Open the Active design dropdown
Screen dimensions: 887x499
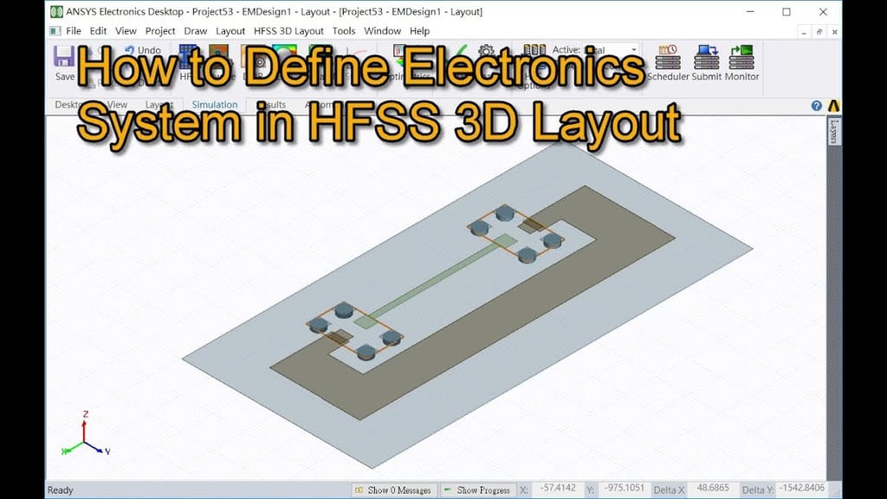point(633,49)
